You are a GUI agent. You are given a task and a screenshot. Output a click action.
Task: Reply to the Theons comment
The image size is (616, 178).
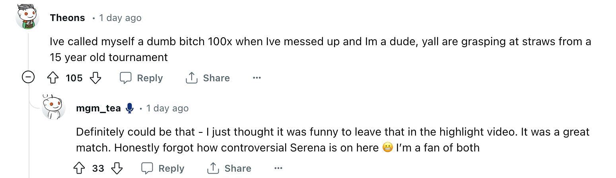click(142, 78)
